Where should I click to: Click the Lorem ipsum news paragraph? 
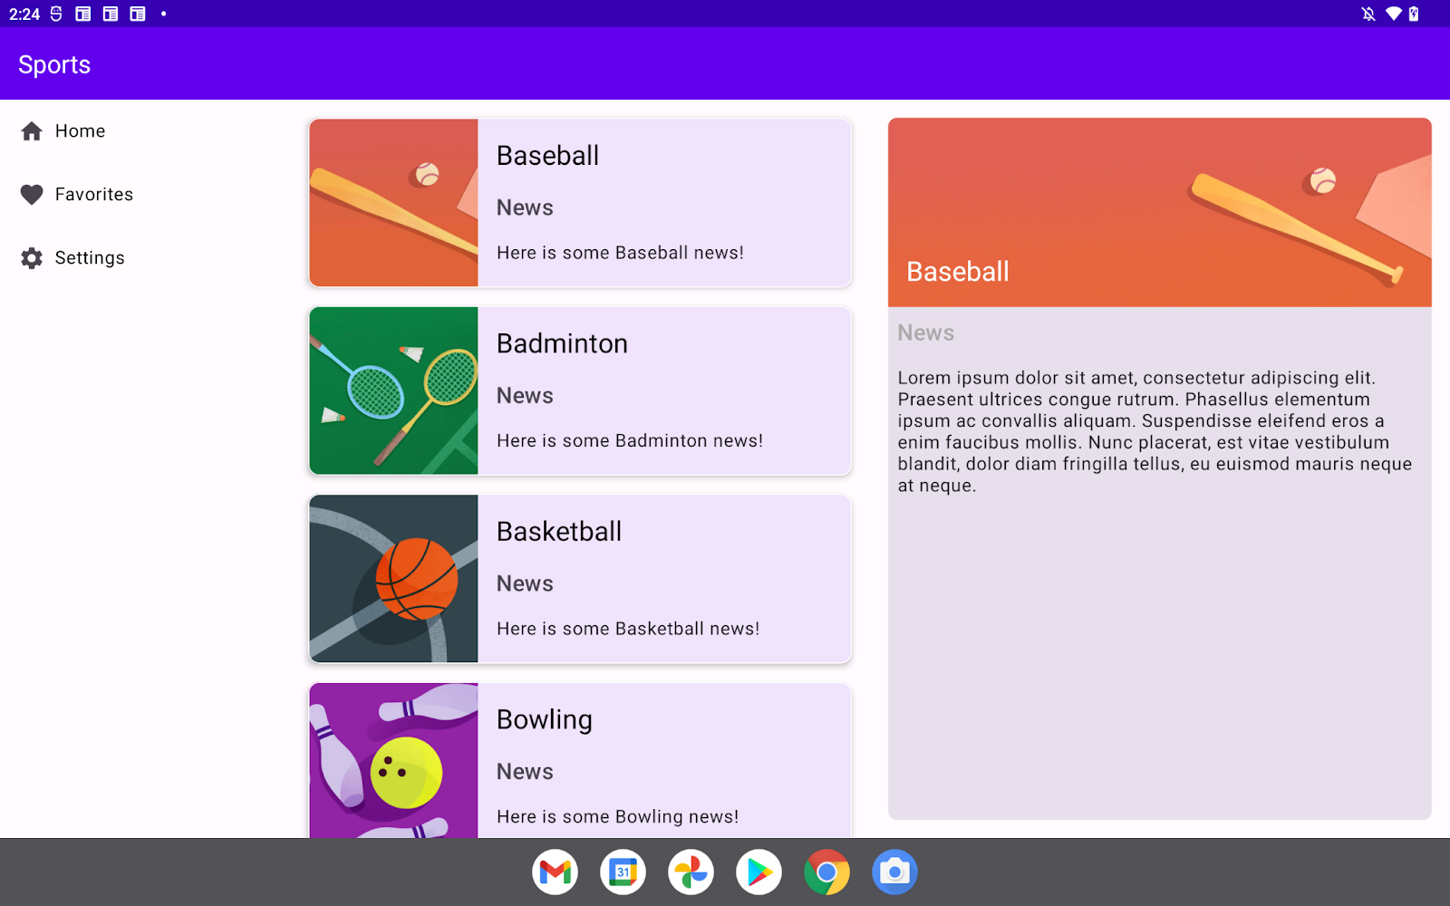tap(1155, 431)
